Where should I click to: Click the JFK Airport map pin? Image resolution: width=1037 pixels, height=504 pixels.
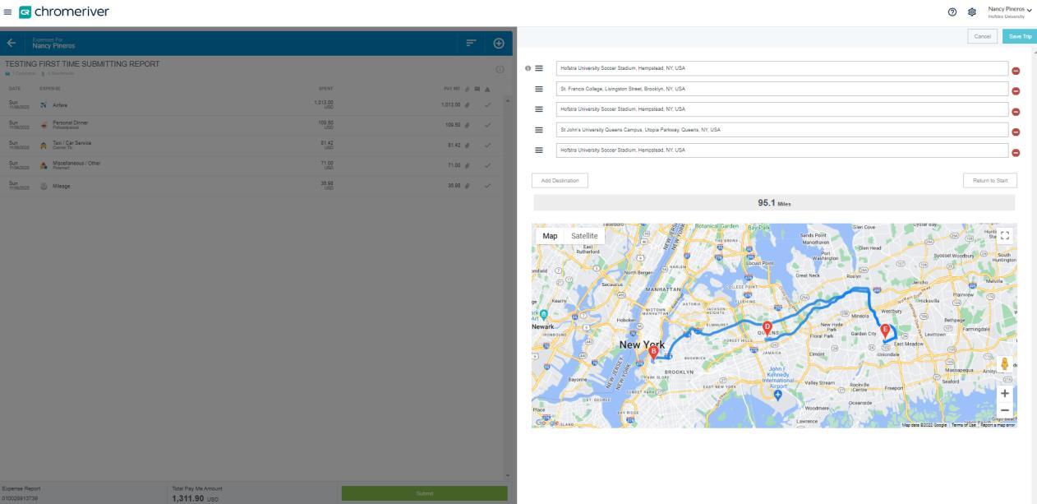pos(778,395)
